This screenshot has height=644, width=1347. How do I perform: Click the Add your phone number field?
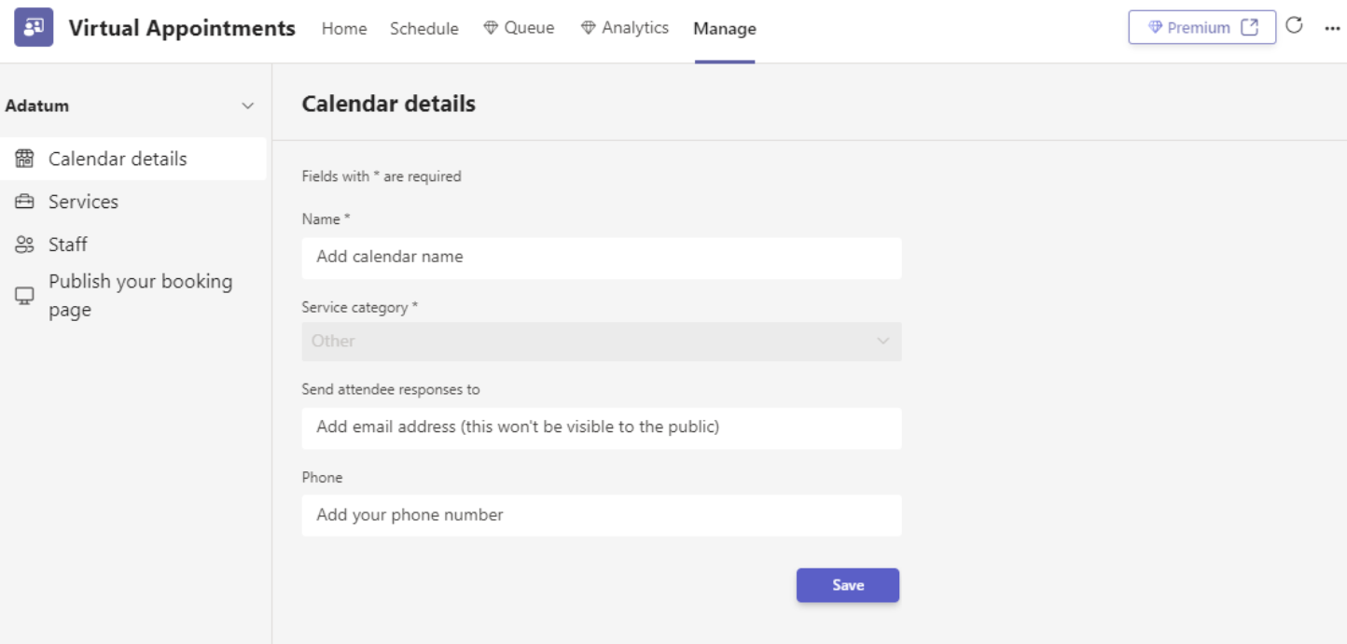coord(602,515)
